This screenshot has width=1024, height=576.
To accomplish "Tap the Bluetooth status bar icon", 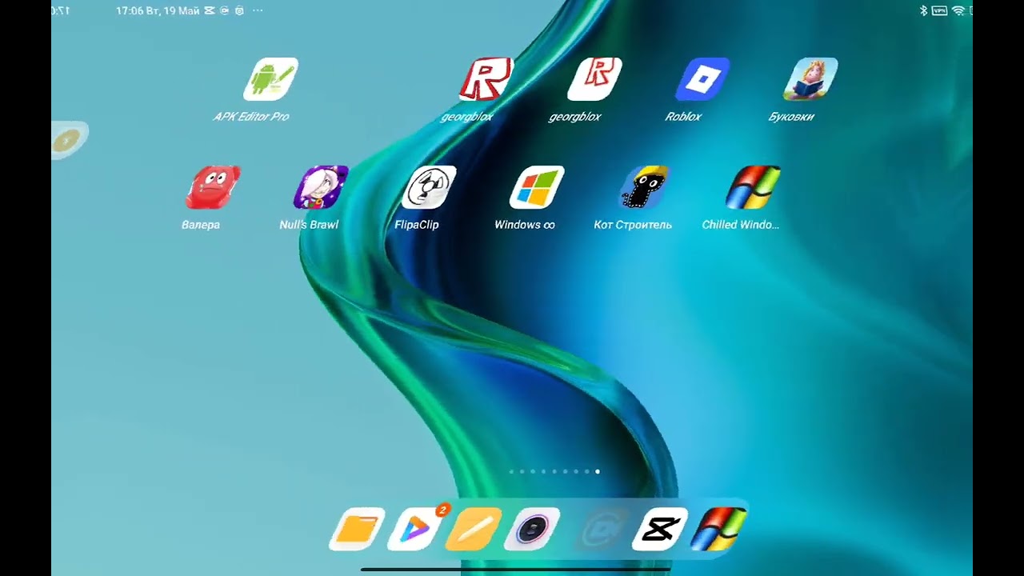I will pos(922,10).
